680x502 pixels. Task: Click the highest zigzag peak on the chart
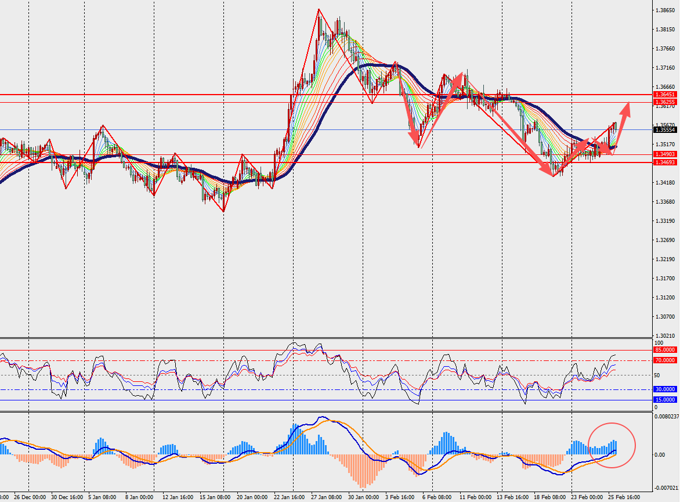click(x=319, y=10)
